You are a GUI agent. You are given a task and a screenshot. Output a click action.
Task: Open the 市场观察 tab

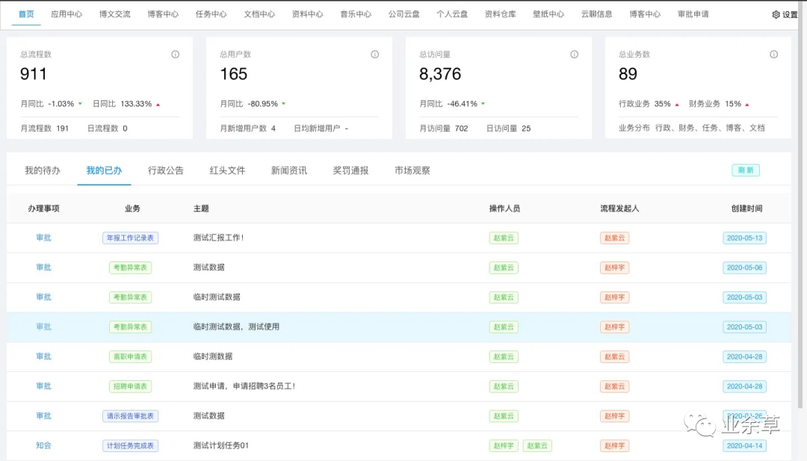(x=412, y=170)
